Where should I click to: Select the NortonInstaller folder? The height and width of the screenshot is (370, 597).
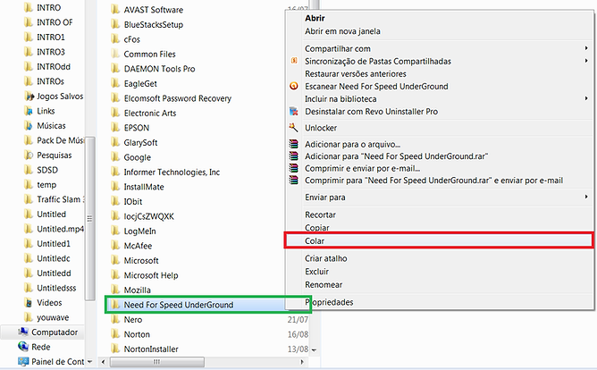click(x=151, y=349)
